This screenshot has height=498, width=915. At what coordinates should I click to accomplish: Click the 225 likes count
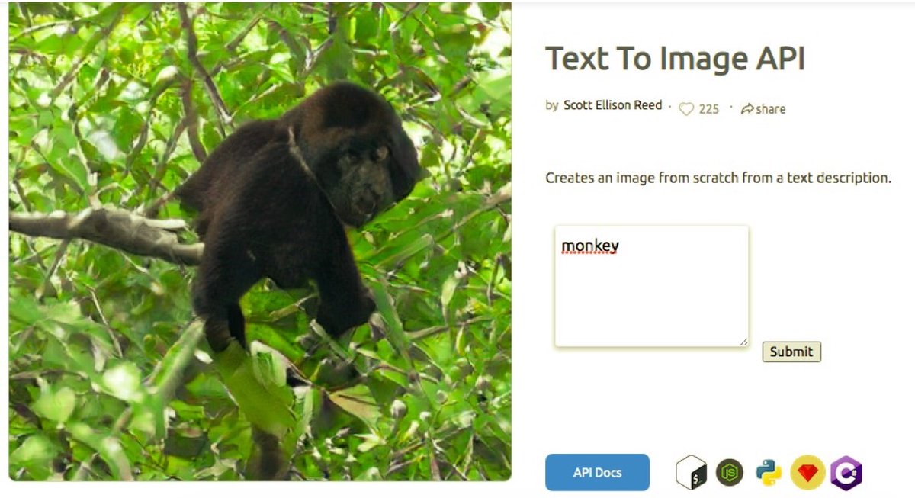click(708, 109)
